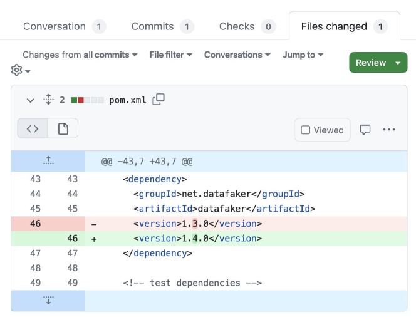Image resolution: width=416 pixels, height=317 pixels.
Task: Collapse the pom.xml file diff
Action: [29, 100]
